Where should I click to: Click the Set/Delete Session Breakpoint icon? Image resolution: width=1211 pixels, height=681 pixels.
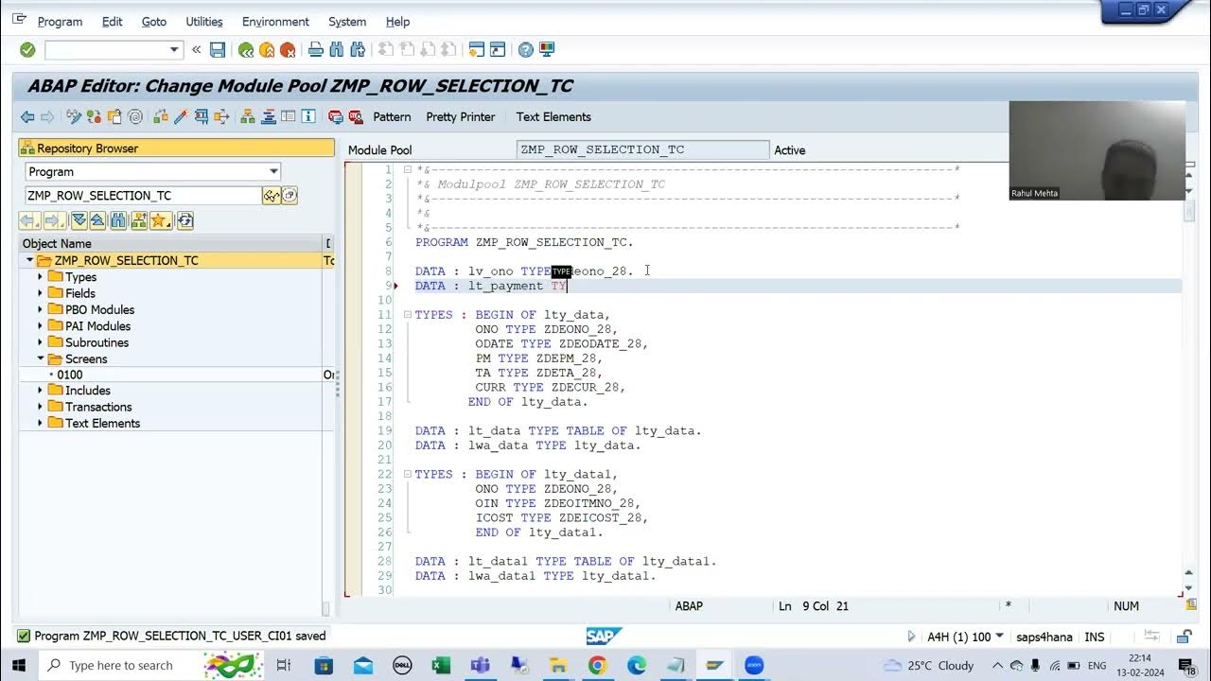(x=336, y=116)
